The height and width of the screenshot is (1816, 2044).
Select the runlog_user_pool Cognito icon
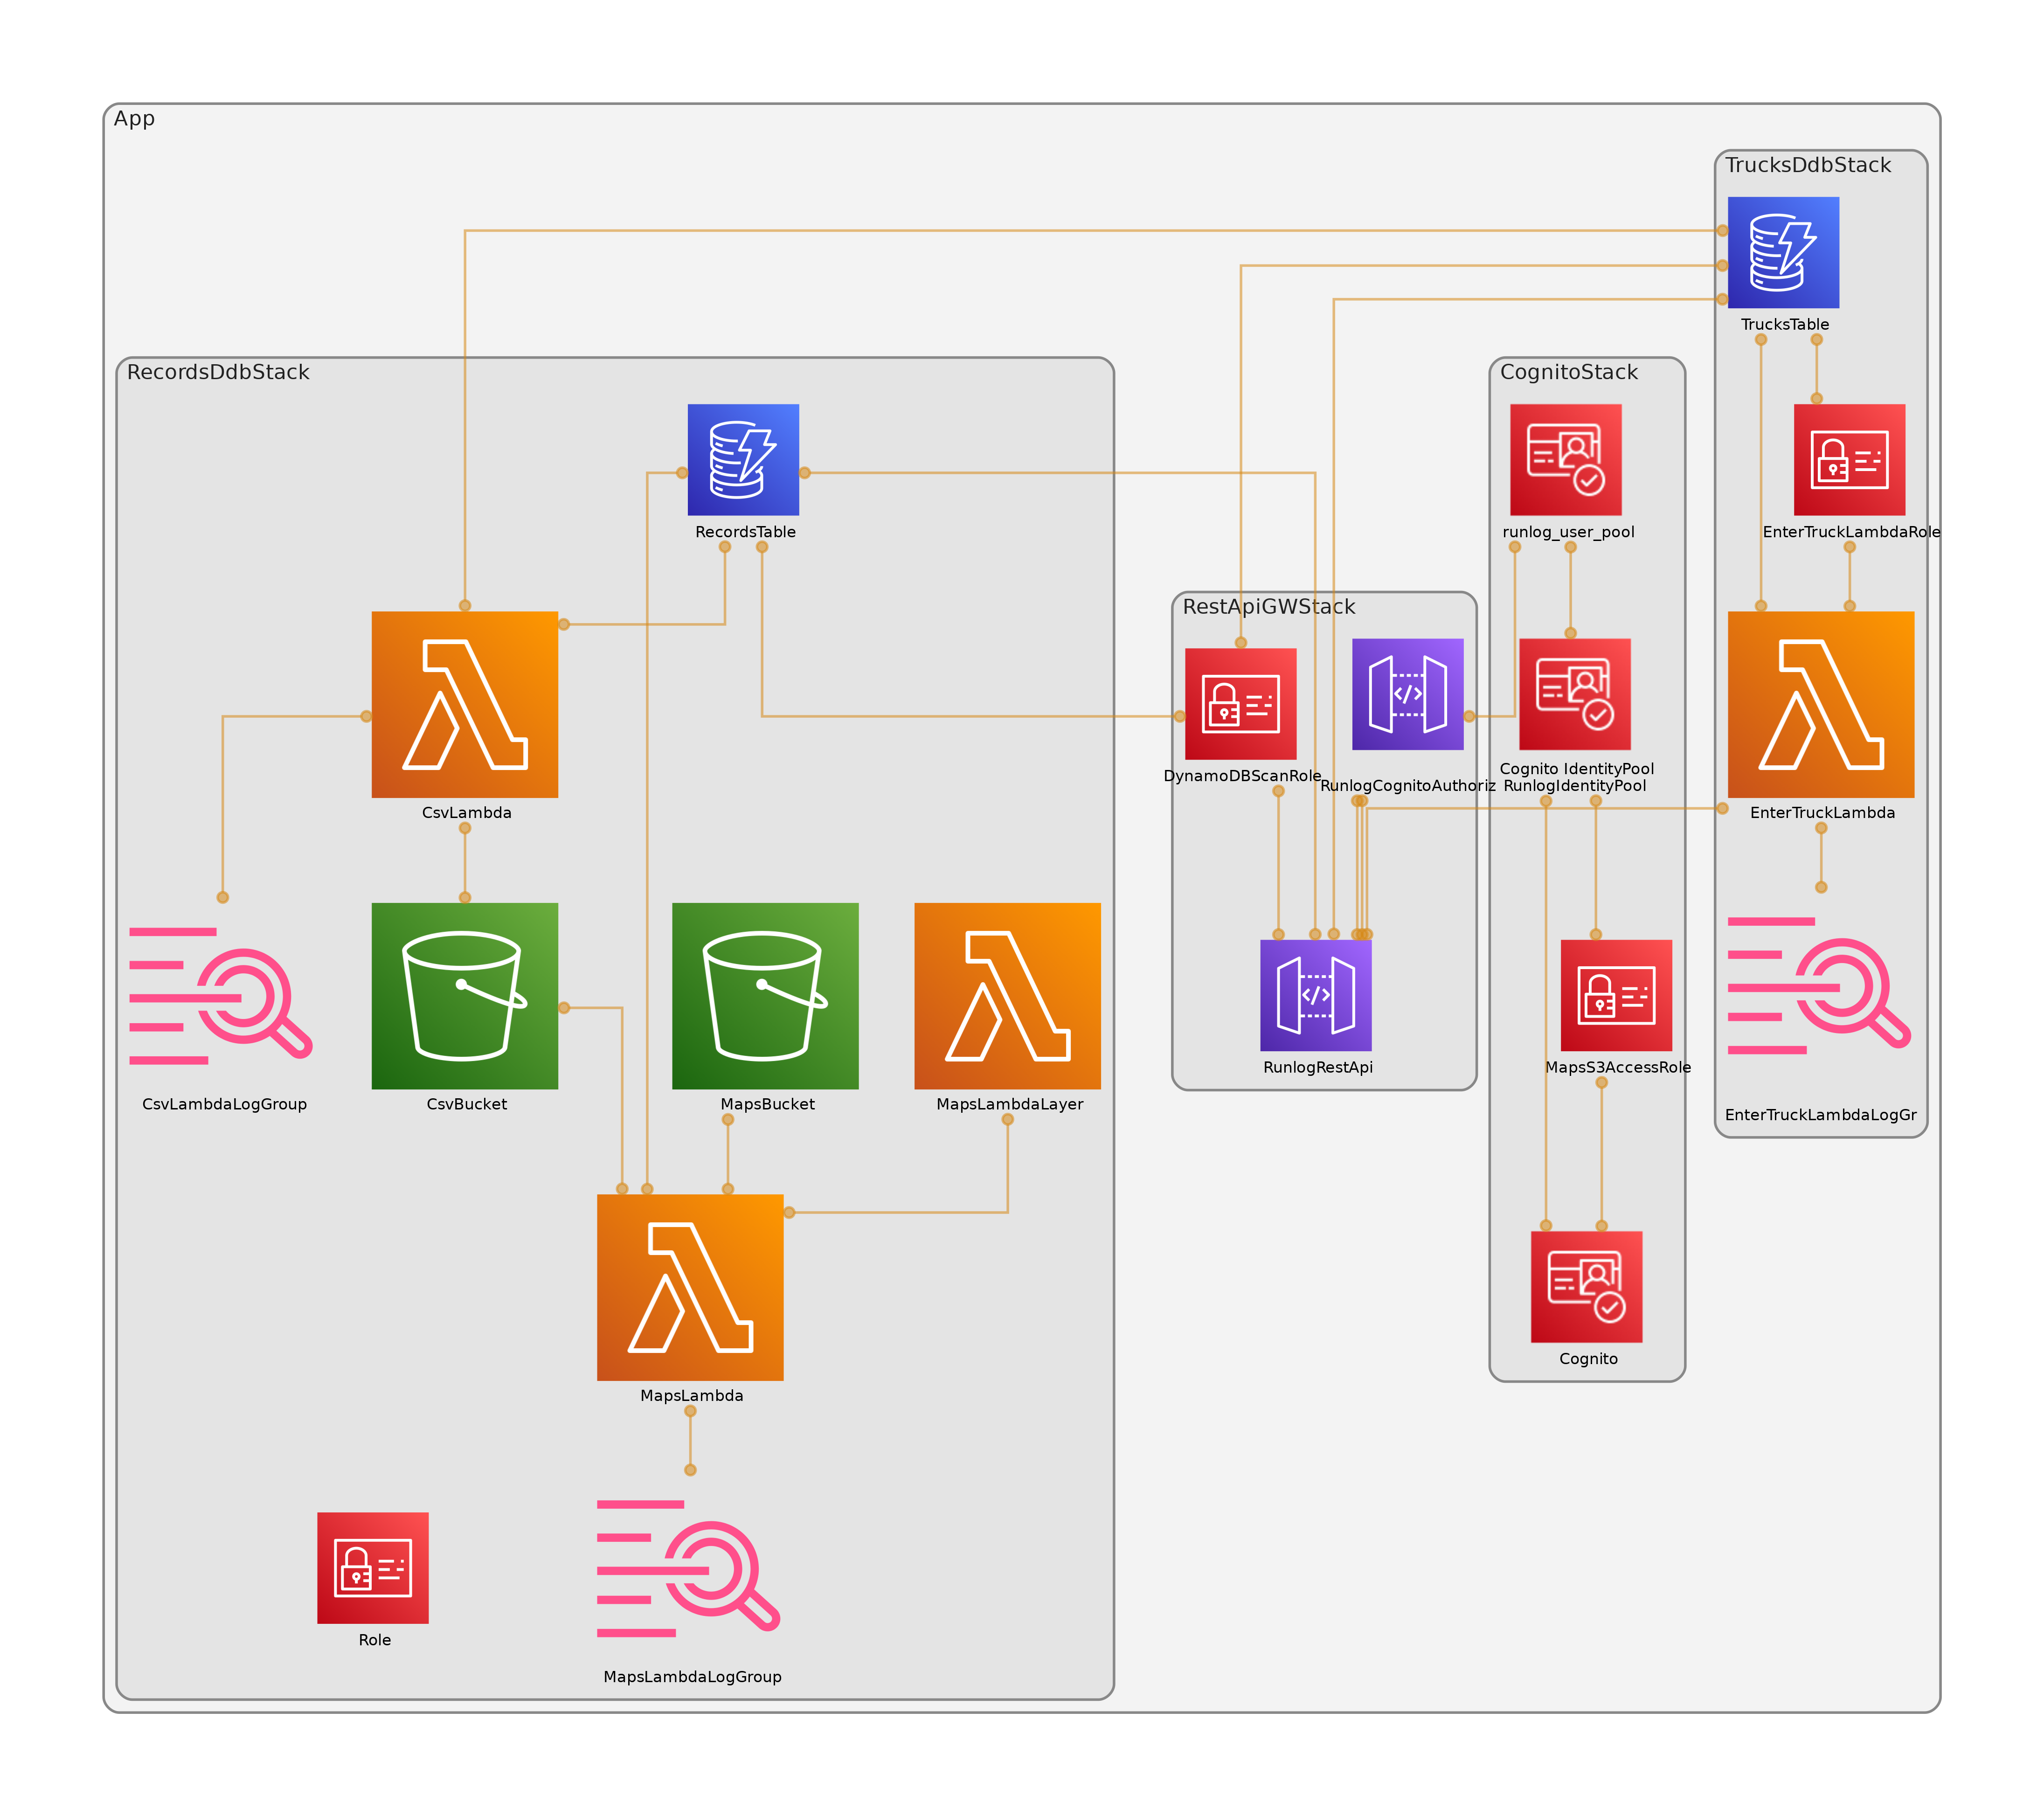(x=1566, y=460)
